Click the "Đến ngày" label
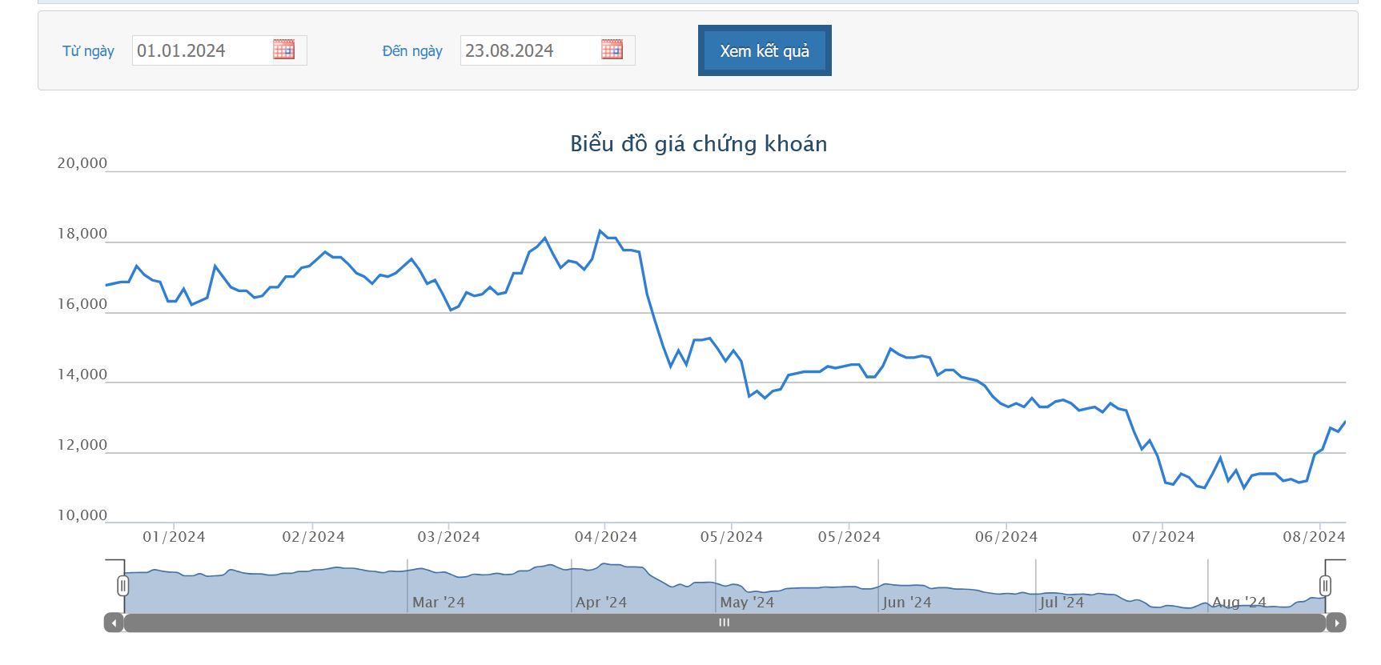 pos(412,51)
